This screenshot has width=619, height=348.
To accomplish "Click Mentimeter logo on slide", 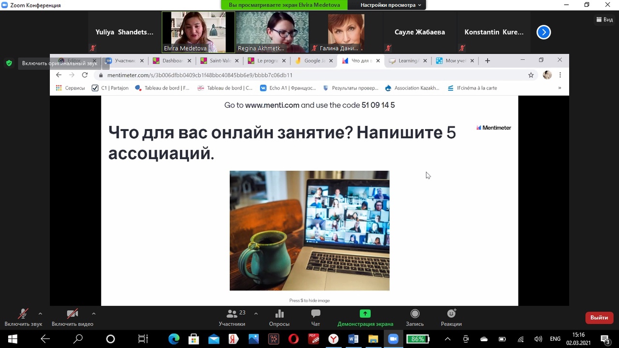I will coord(494,128).
